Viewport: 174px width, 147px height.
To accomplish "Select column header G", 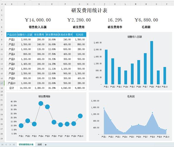I will pos(79,4).
